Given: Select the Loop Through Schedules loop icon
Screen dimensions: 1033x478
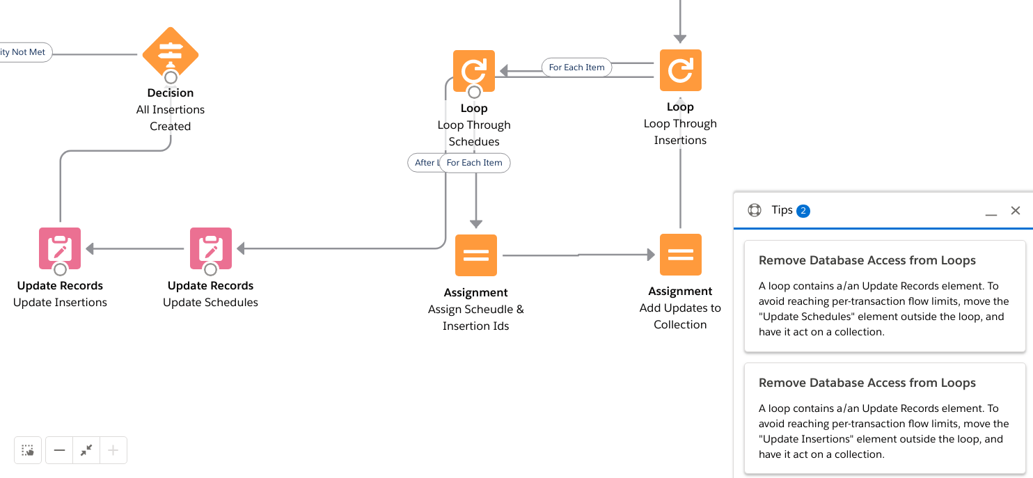Looking at the screenshot, I should click(474, 70).
